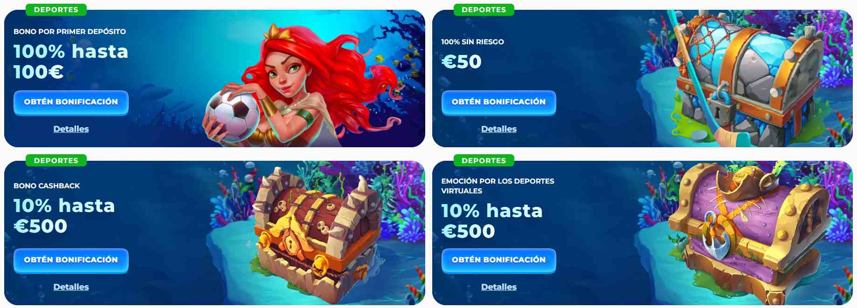
Task: Click the '100% hasta 100€' headline
Action: [x=71, y=62]
